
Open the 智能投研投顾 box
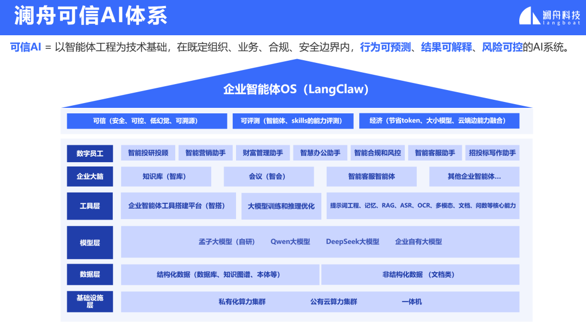(x=148, y=153)
